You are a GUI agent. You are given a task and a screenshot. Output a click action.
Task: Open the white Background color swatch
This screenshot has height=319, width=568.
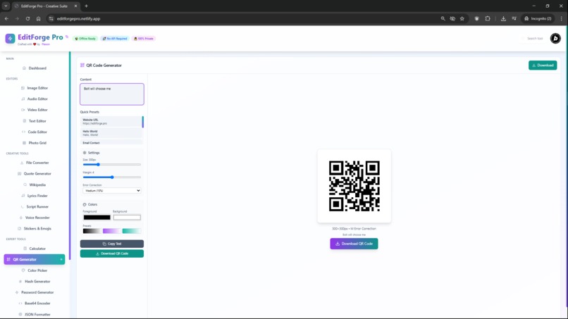point(127,218)
